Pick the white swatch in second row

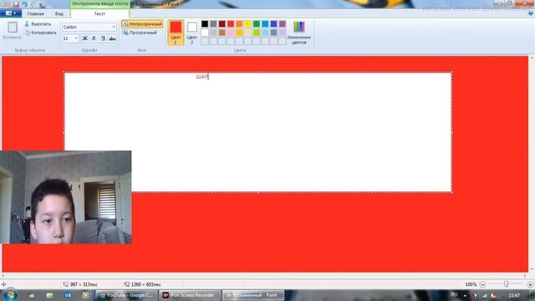(205, 33)
